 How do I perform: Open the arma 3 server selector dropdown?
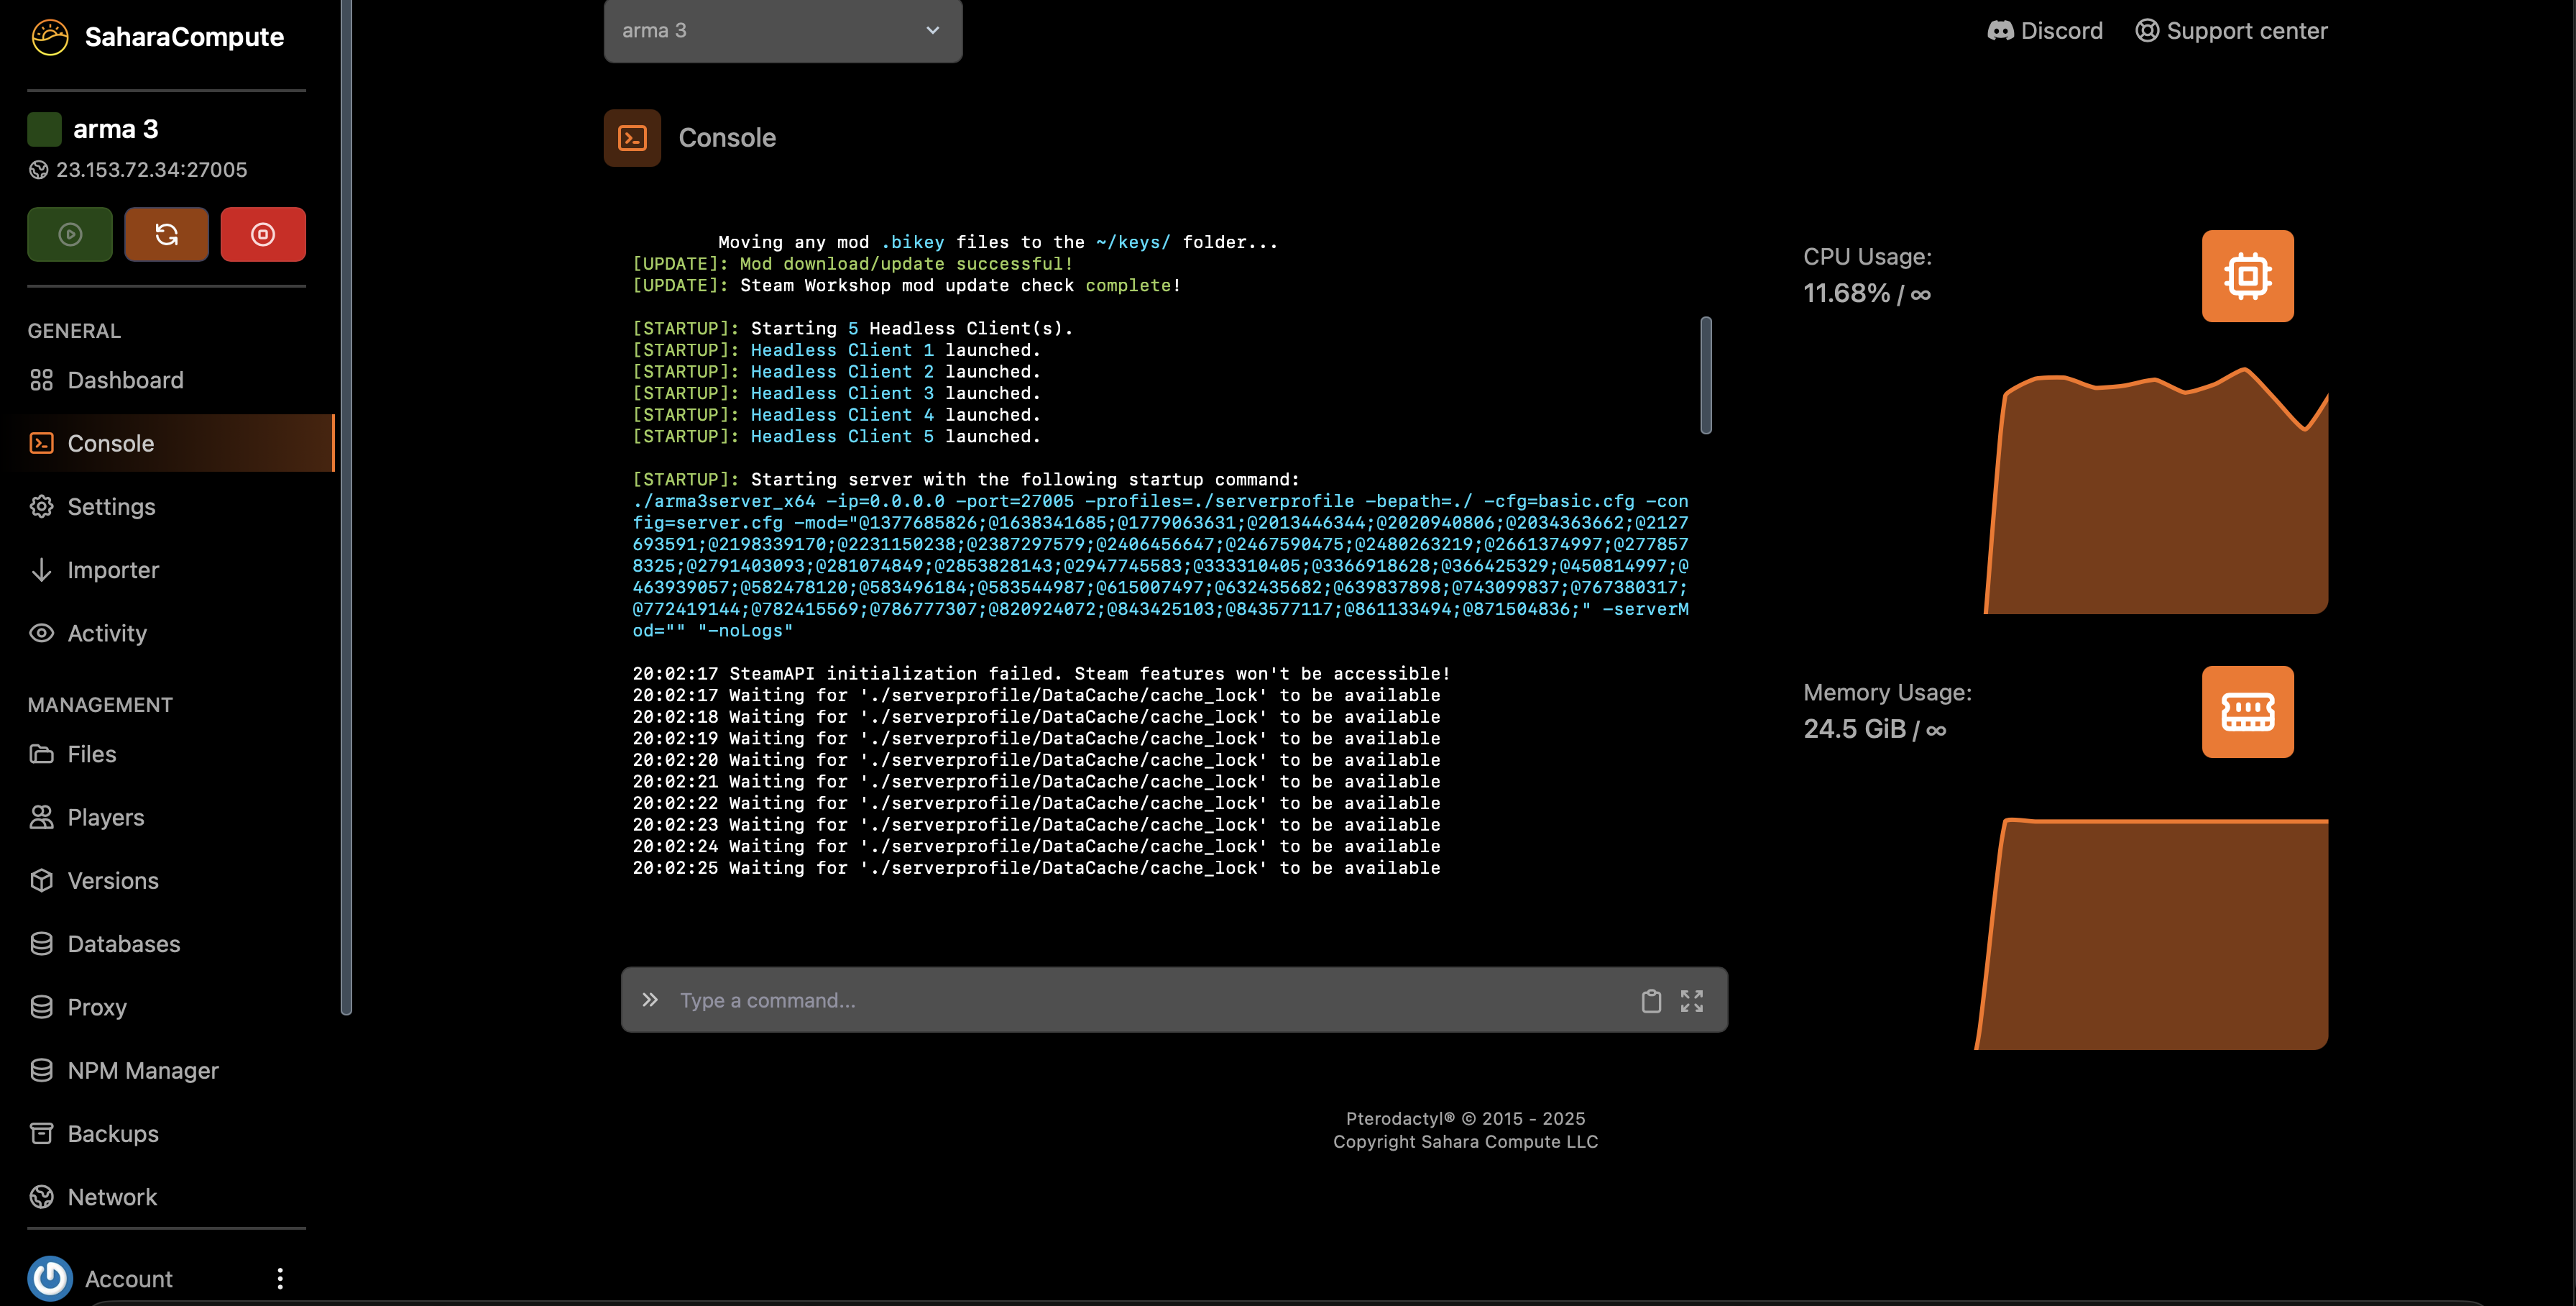782,30
